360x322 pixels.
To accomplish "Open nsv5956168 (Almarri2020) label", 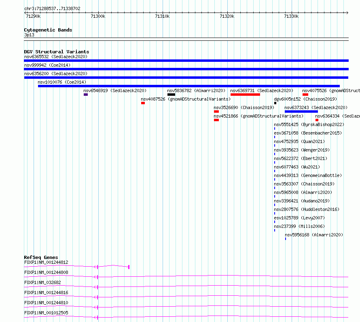I will pyautogui.click(x=314, y=235).
